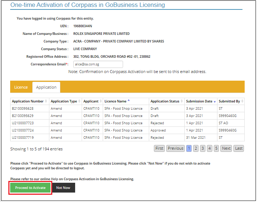Go to the First page
This screenshot has height=202, width=257.
[159, 148]
